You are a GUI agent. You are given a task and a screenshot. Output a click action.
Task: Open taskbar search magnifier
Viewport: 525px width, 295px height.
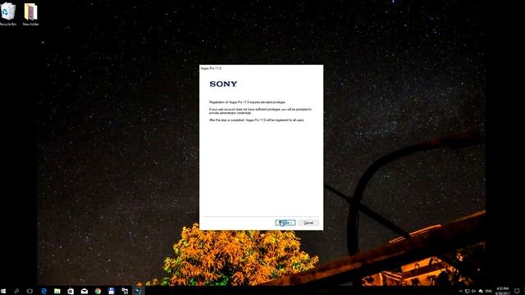coord(16,291)
